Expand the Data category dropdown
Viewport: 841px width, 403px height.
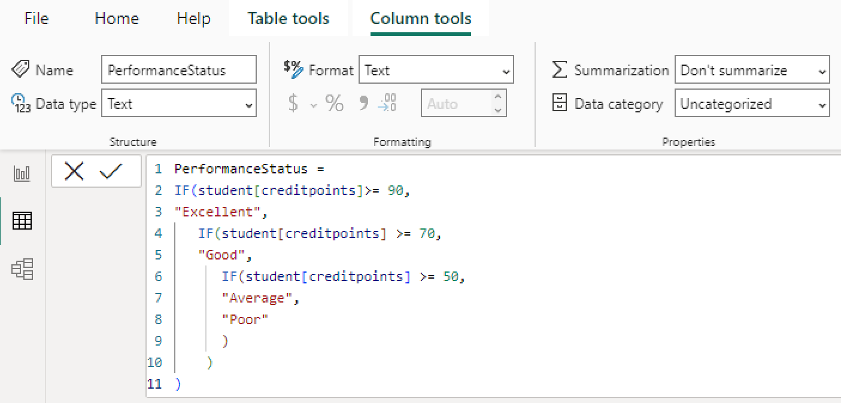(752, 103)
